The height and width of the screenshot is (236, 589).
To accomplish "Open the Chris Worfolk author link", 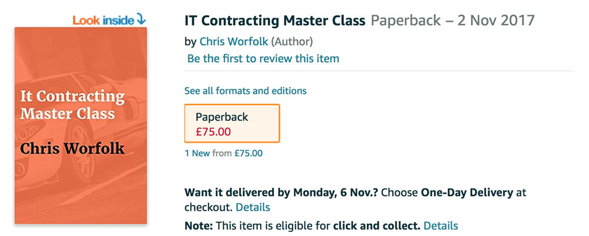I will click(234, 41).
